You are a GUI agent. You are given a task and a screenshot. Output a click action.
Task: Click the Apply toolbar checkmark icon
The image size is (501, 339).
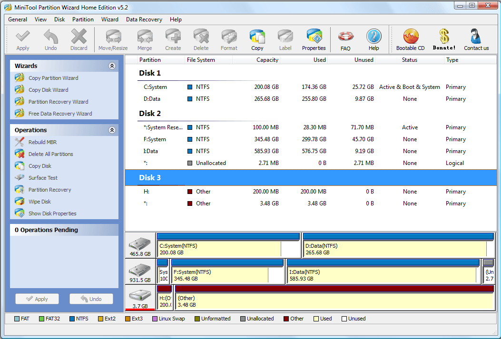point(23,37)
